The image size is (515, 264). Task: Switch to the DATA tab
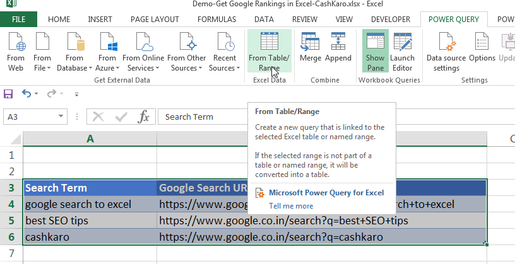point(264,20)
